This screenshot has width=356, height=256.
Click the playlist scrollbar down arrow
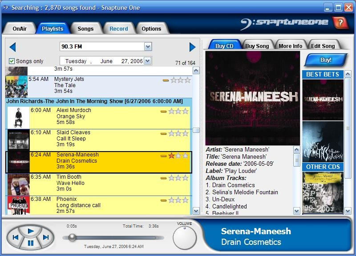[x=196, y=211]
